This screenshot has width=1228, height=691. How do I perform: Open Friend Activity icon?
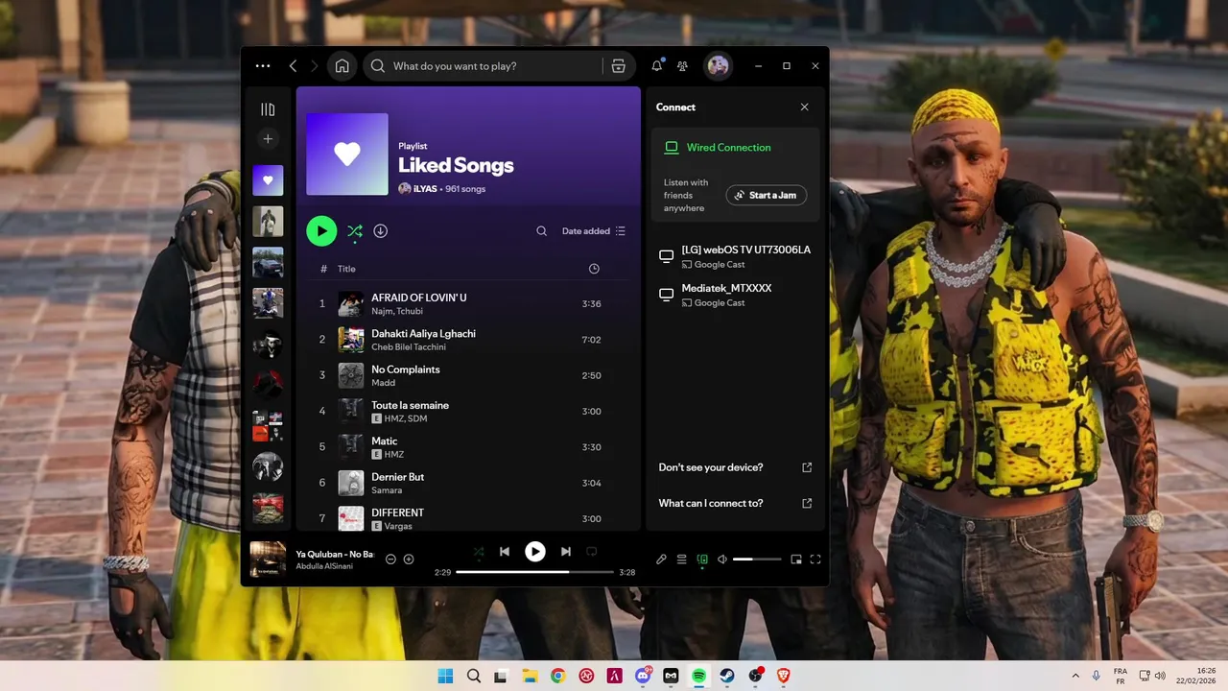coord(682,66)
